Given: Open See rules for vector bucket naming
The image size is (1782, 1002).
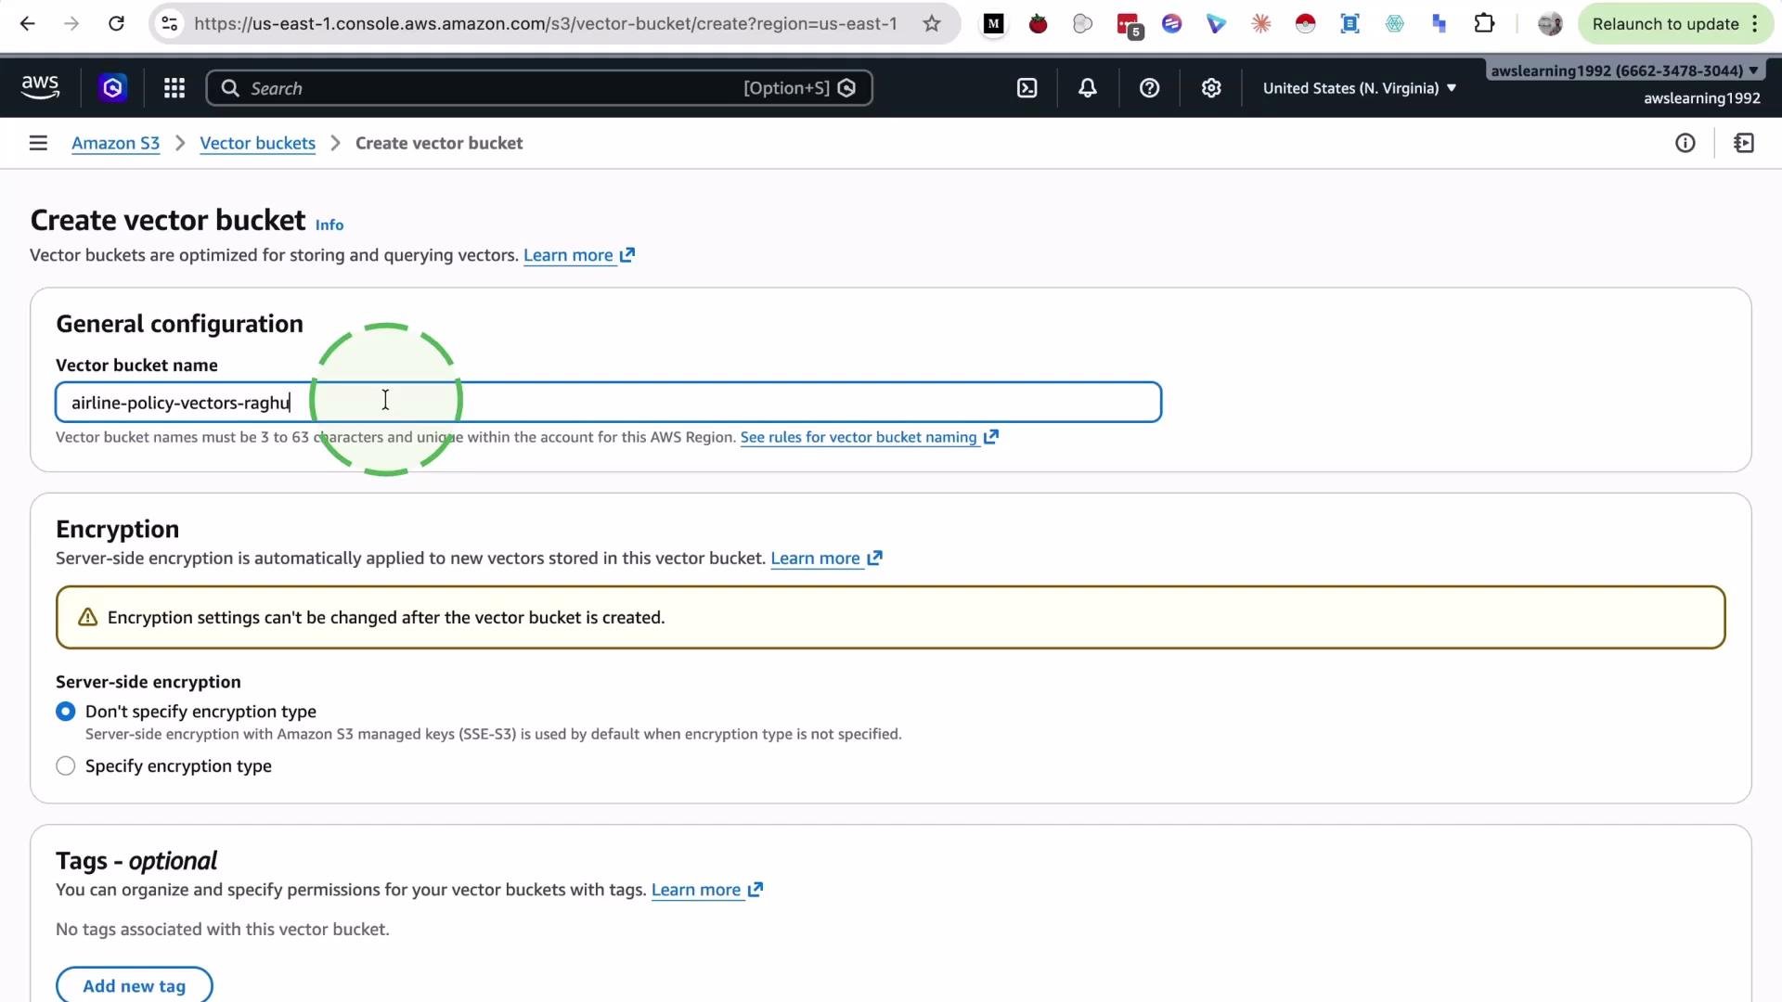Looking at the screenshot, I should pyautogui.click(x=869, y=437).
